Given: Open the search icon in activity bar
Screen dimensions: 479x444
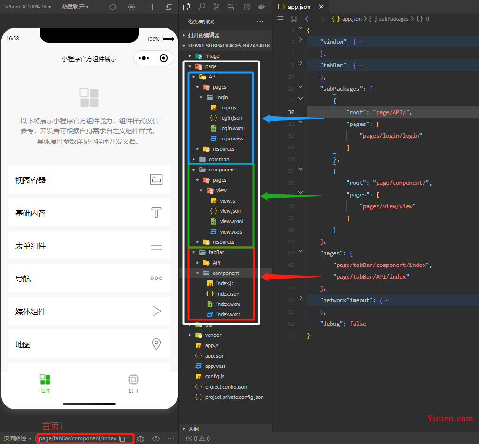Looking at the screenshot, I should [x=201, y=7].
